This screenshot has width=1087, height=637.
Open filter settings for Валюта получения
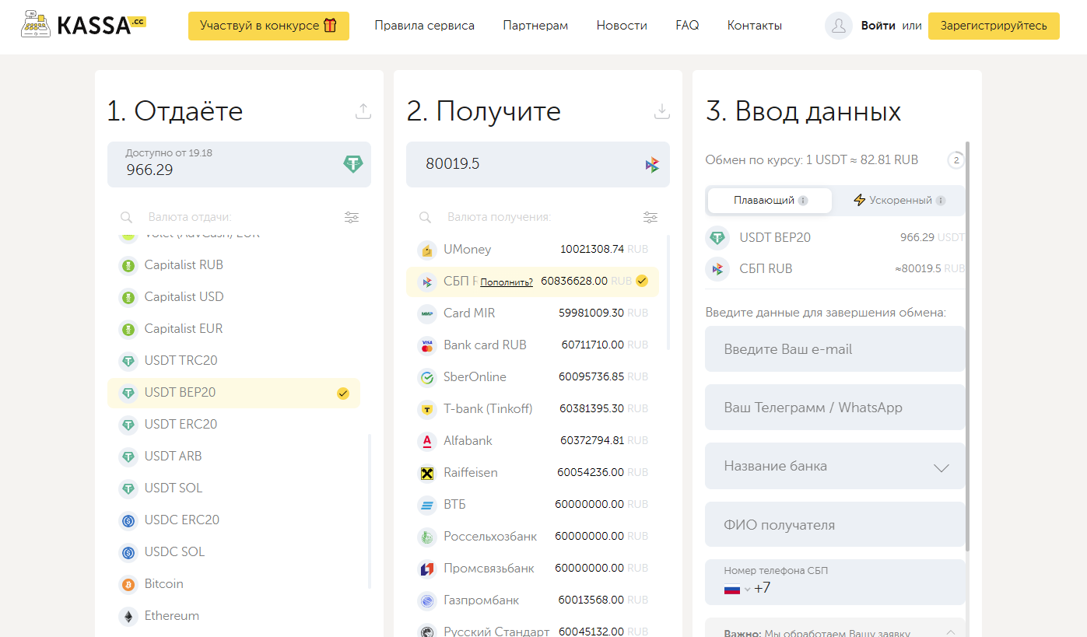pos(650,217)
